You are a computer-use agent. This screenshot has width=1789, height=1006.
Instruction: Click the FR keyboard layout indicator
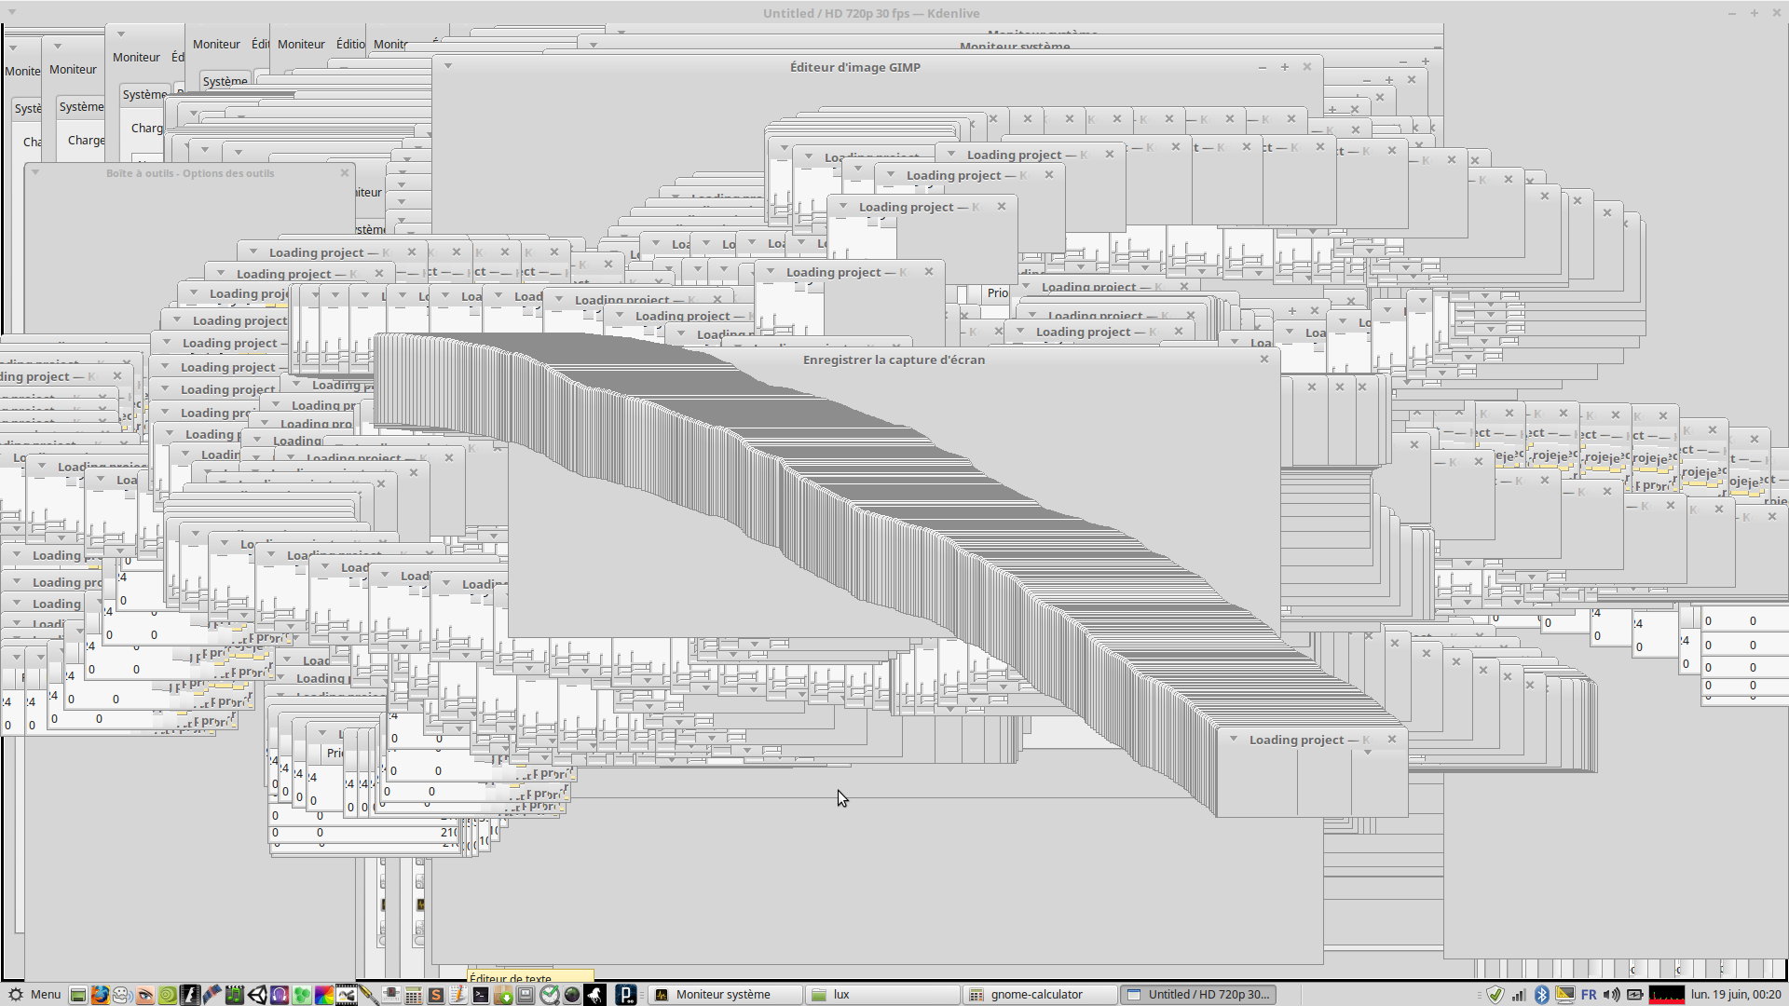click(1589, 995)
